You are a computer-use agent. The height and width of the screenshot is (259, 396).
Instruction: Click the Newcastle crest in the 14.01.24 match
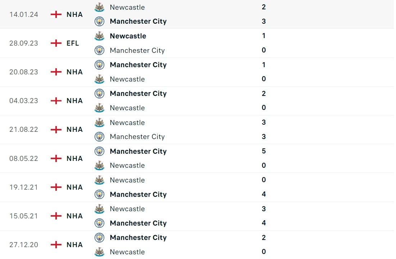99,7
